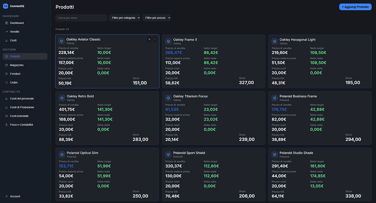Click the ConnectIQ brand name
The height and width of the screenshot is (203, 376).
(17, 6)
